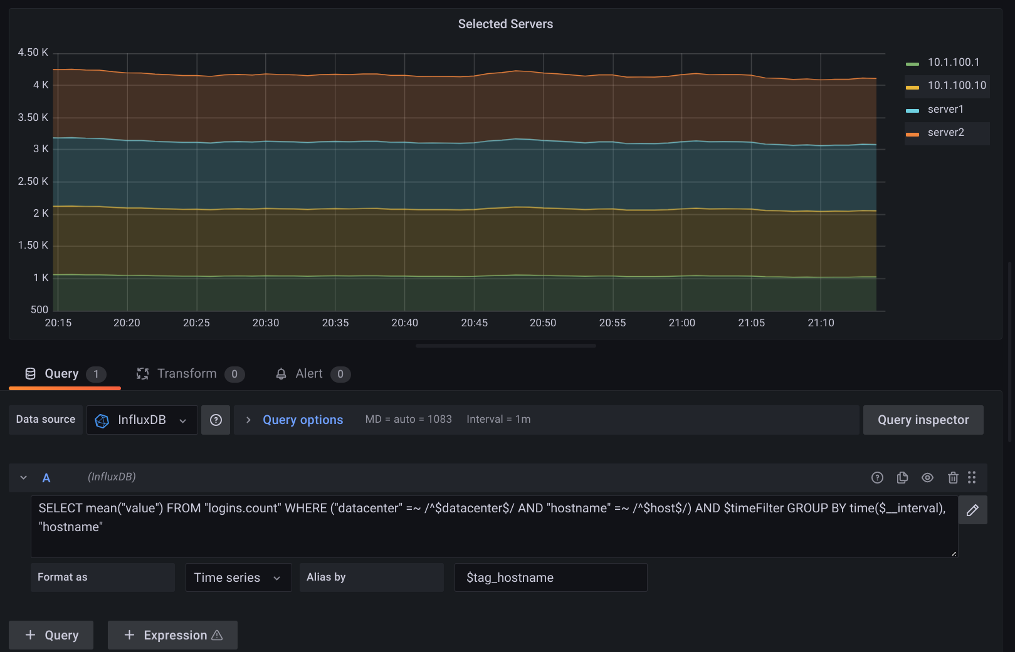The height and width of the screenshot is (652, 1015).
Task: Toggle text edit mode pencil icon
Action: [x=972, y=510]
